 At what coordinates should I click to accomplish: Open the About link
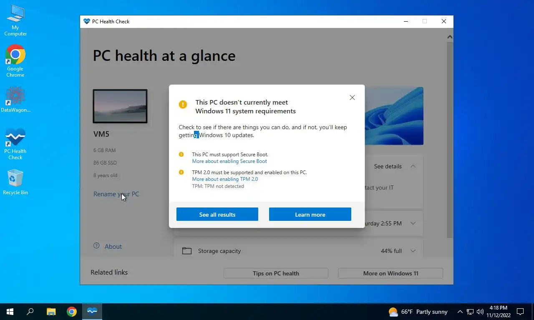[113, 247]
